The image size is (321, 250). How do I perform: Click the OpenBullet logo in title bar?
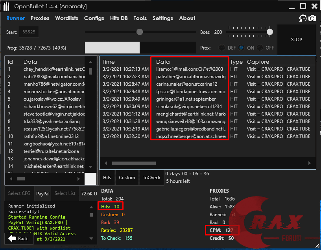[x=7, y=6]
